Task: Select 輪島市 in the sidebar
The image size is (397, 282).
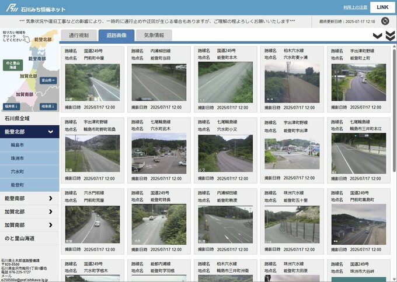Action: [30, 145]
